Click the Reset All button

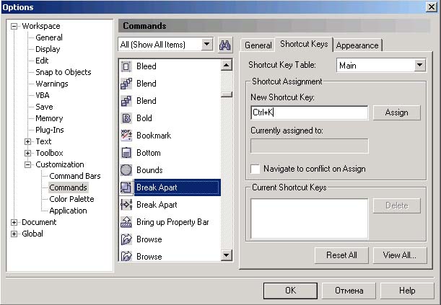341,255
